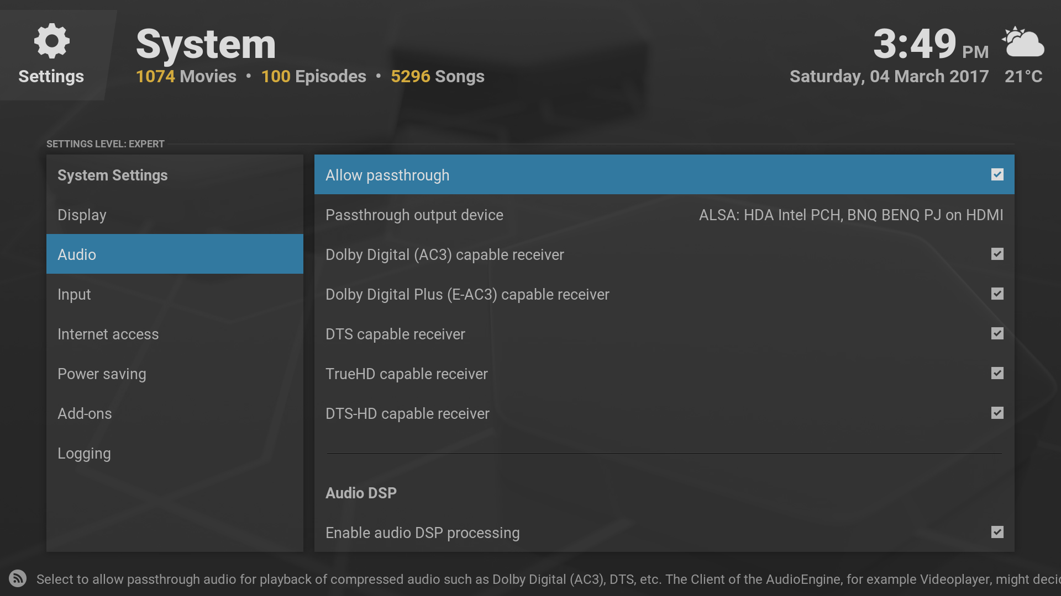Click the Settings gear icon

click(x=51, y=41)
